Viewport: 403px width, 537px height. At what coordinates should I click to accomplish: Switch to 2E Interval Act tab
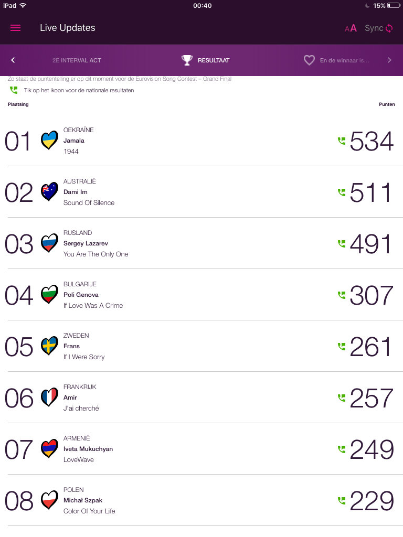pos(77,60)
